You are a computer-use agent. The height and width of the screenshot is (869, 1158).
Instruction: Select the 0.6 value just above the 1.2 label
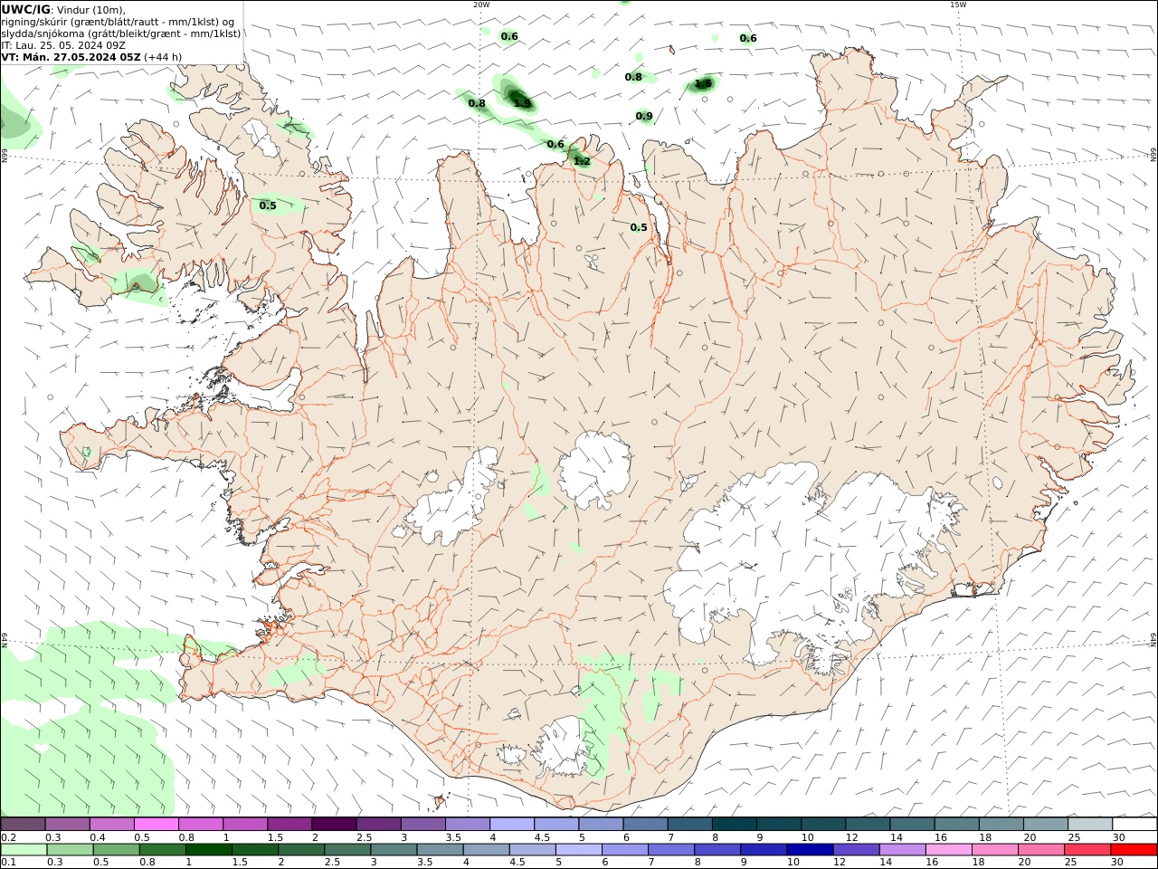(555, 144)
